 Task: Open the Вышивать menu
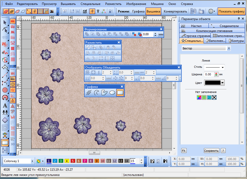(68, 4)
